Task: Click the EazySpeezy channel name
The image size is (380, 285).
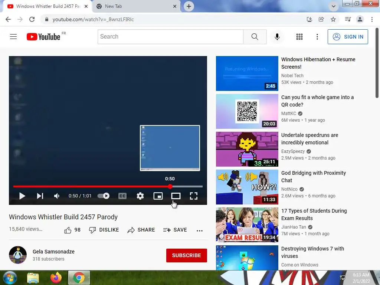Action: pos(293,151)
